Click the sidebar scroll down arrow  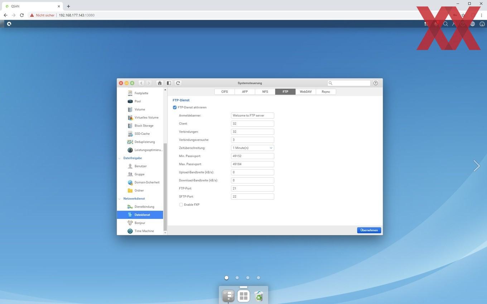[165, 233]
